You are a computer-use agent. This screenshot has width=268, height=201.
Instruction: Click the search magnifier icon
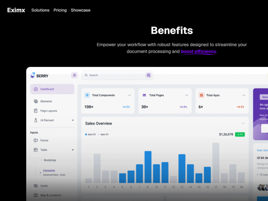pyautogui.click(x=86, y=75)
